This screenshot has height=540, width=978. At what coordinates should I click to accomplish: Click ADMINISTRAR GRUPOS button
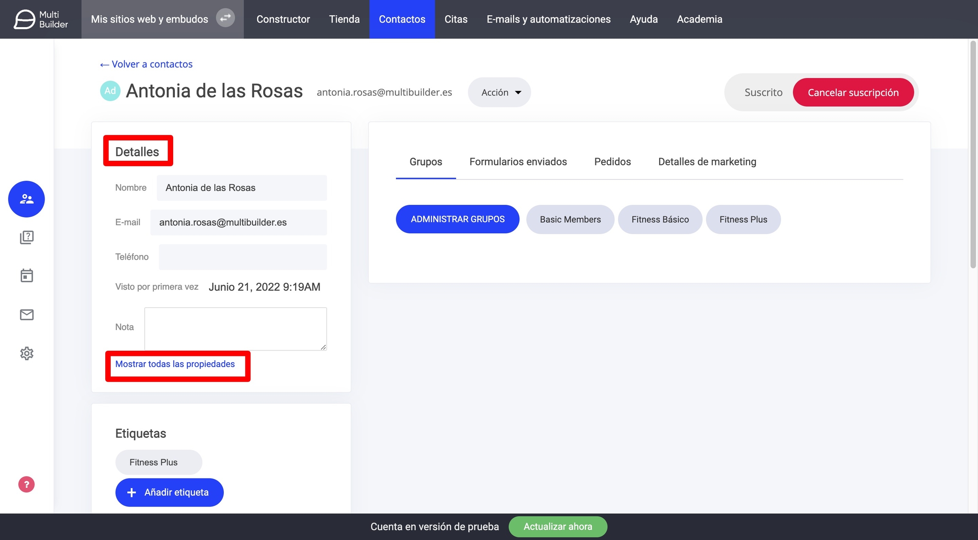pos(457,219)
